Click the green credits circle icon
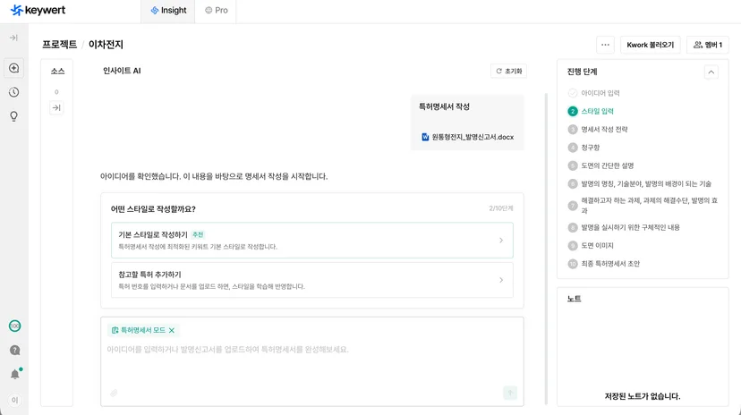This screenshot has width=741, height=415. (14, 326)
